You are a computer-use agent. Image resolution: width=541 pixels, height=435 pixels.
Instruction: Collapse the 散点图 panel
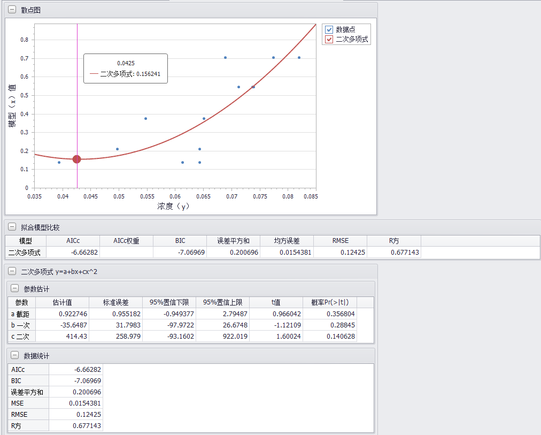pos(12,10)
